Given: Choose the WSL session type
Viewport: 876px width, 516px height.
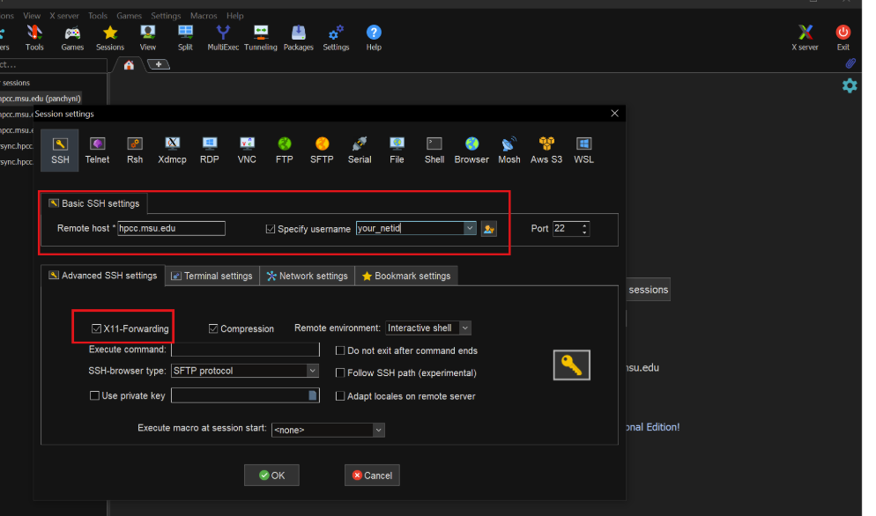Looking at the screenshot, I should (x=583, y=151).
